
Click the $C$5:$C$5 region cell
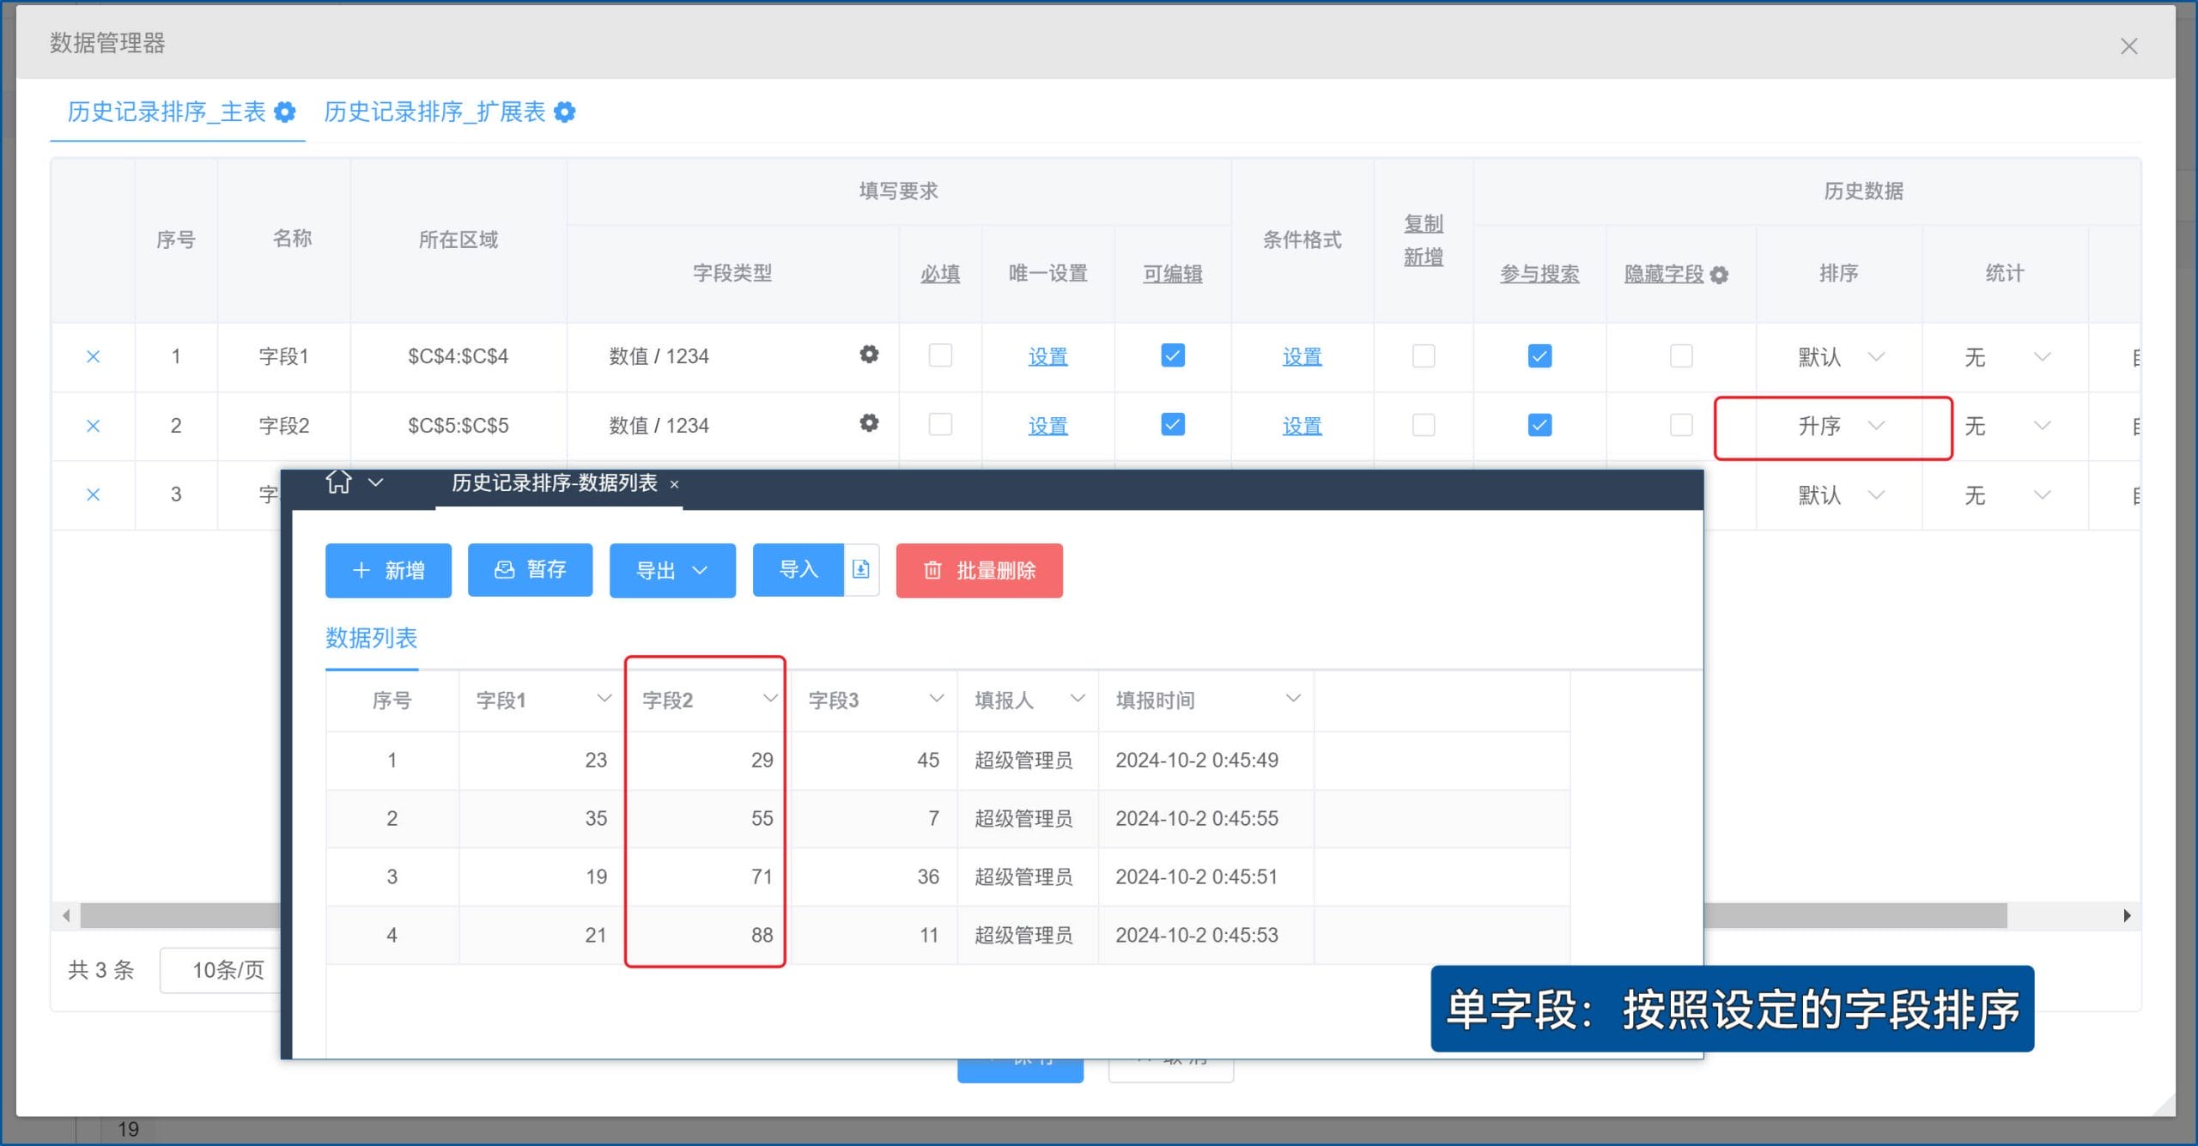[458, 426]
